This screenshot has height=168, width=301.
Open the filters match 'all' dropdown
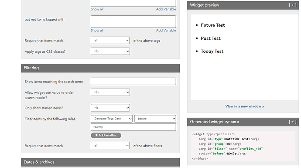tap(110, 146)
